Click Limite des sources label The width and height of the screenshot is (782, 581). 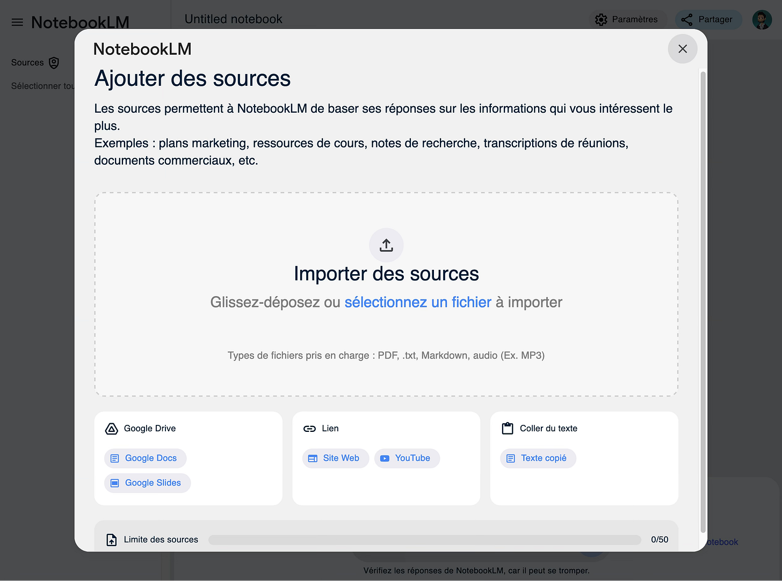tap(161, 540)
